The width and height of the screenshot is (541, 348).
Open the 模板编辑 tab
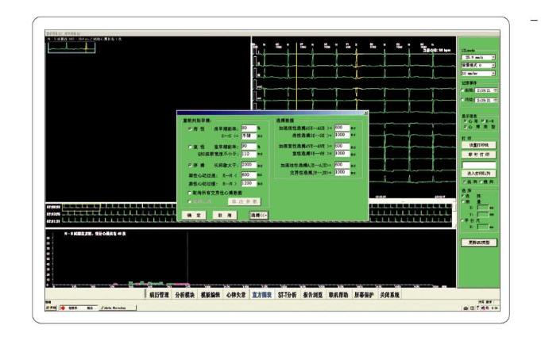(x=211, y=295)
